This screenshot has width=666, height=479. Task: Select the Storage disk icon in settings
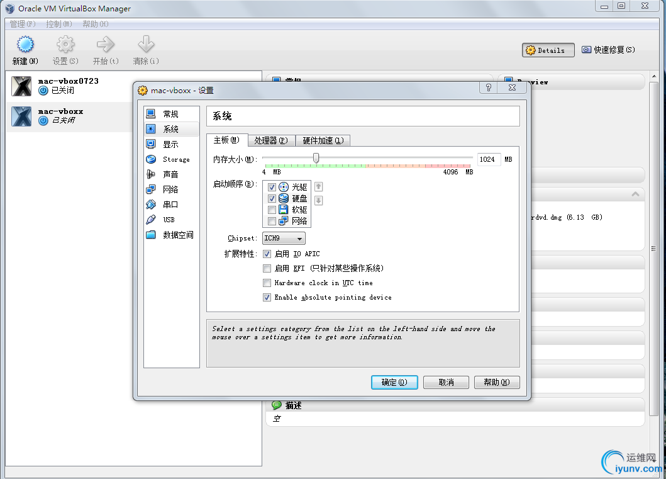coord(151,159)
